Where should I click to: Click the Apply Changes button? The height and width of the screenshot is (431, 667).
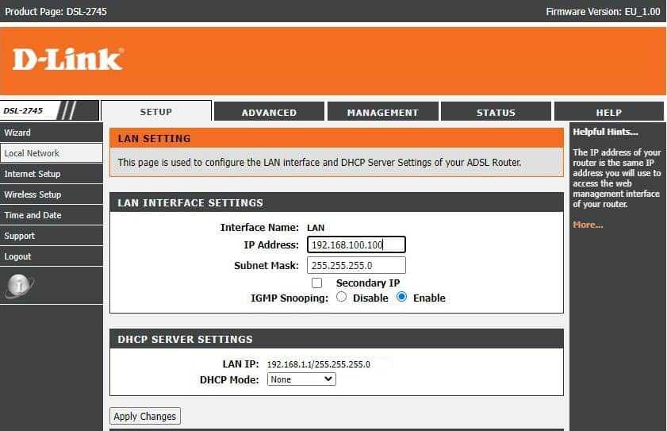pos(145,416)
